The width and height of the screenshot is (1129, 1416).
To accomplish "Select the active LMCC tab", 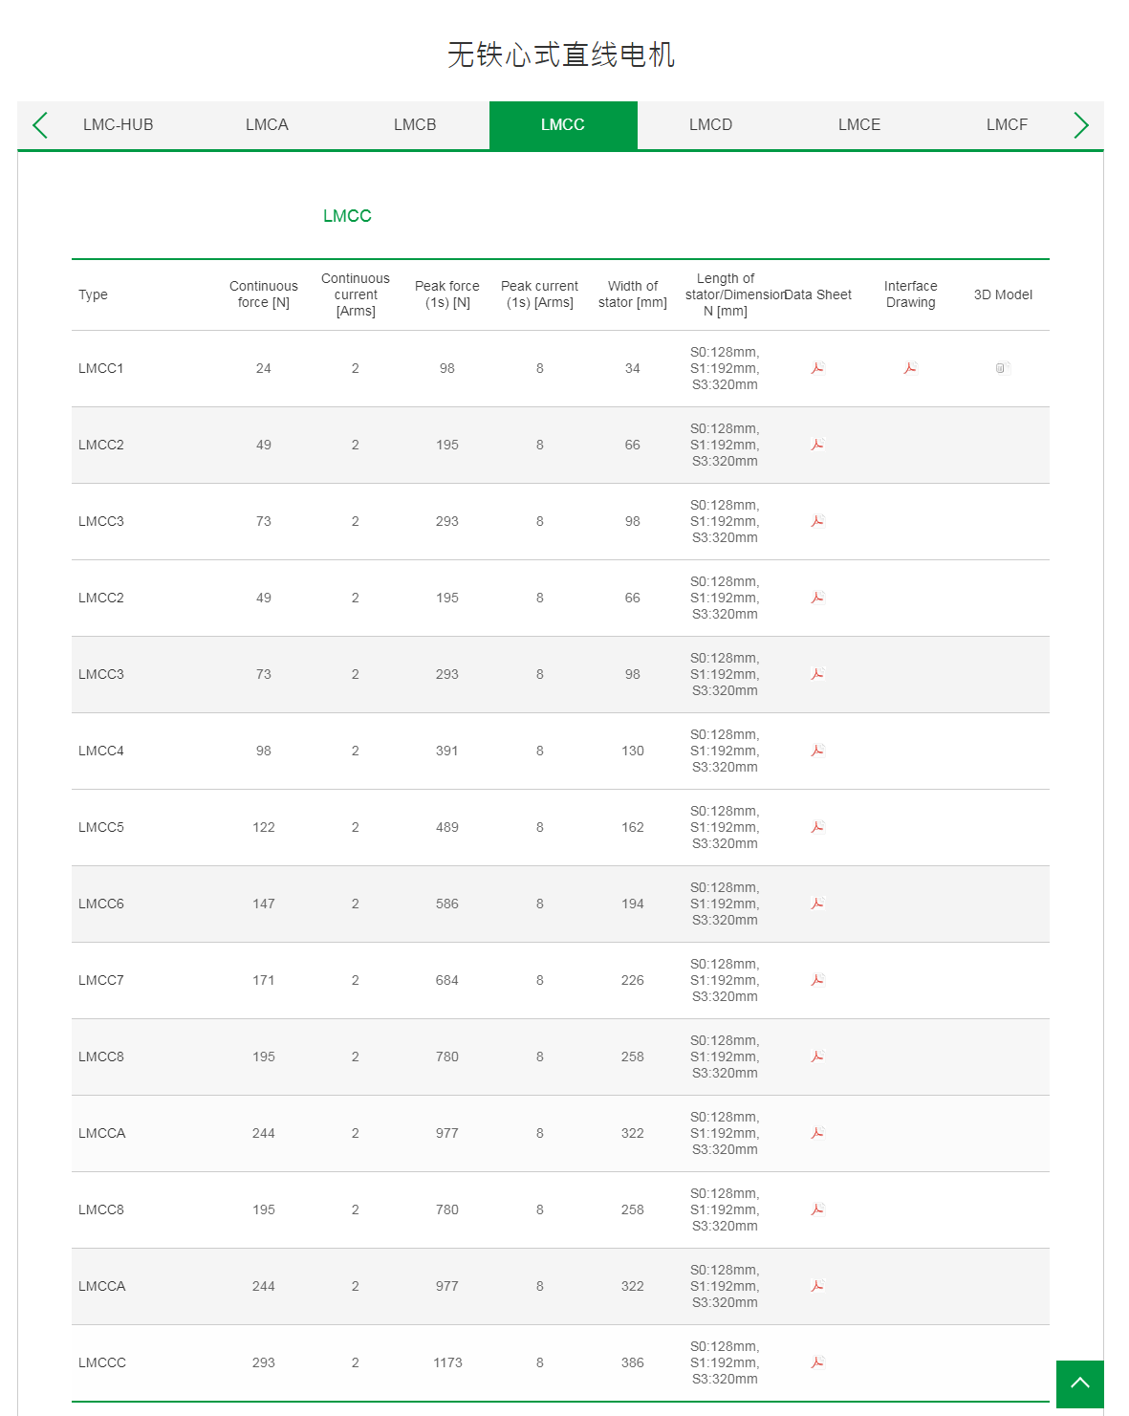I will coord(563,125).
